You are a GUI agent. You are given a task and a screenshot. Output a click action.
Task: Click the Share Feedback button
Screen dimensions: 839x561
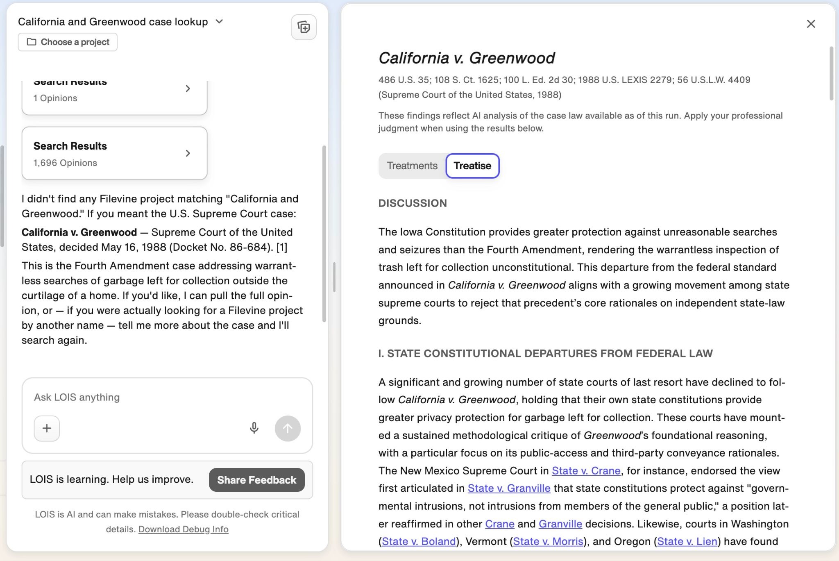click(x=257, y=480)
